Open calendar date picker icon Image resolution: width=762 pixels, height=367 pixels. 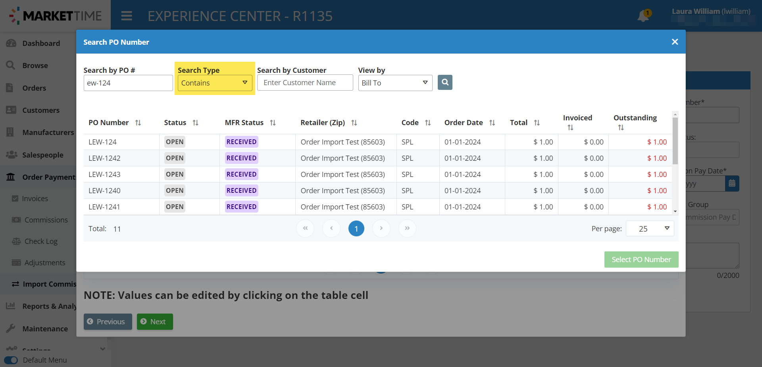pyautogui.click(x=732, y=184)
